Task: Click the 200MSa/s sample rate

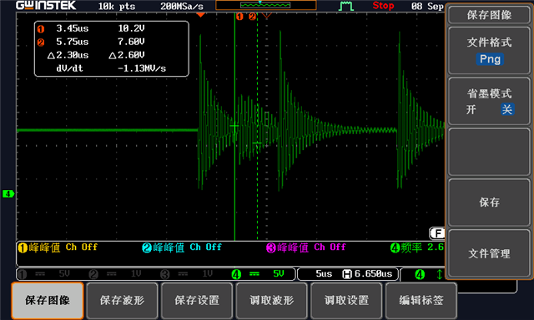Action: [x=182, y=6]
